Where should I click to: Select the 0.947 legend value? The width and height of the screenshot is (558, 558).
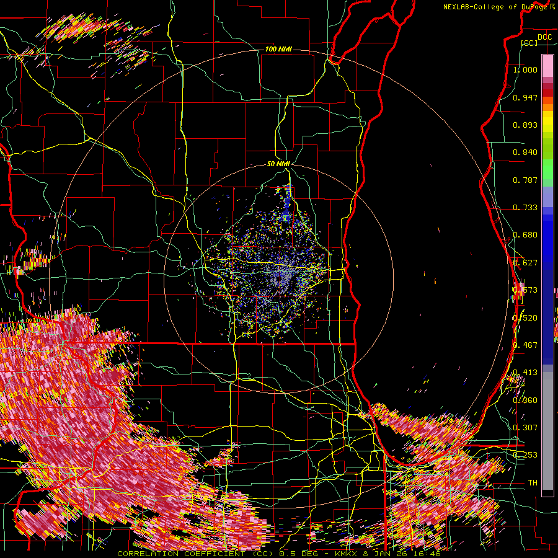(525, 97)
